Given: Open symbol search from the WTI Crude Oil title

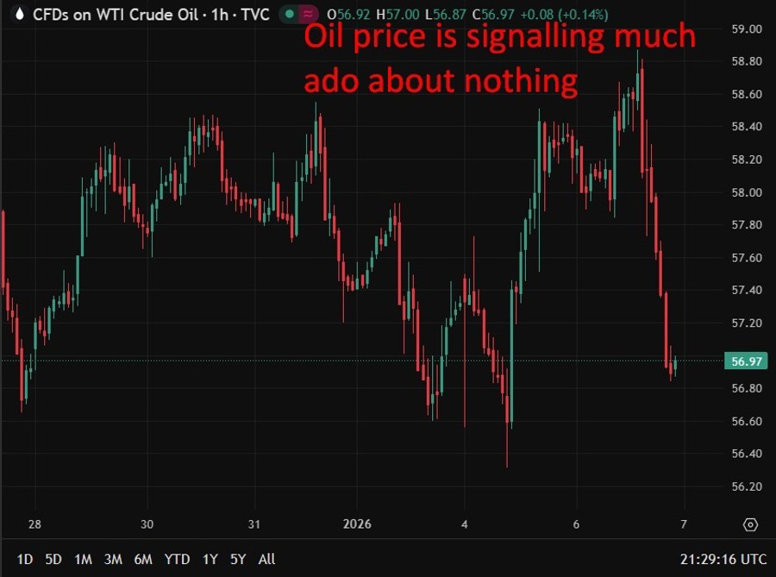Looking at the screenshot, I should pyautogui.click(x=121, y=15).
